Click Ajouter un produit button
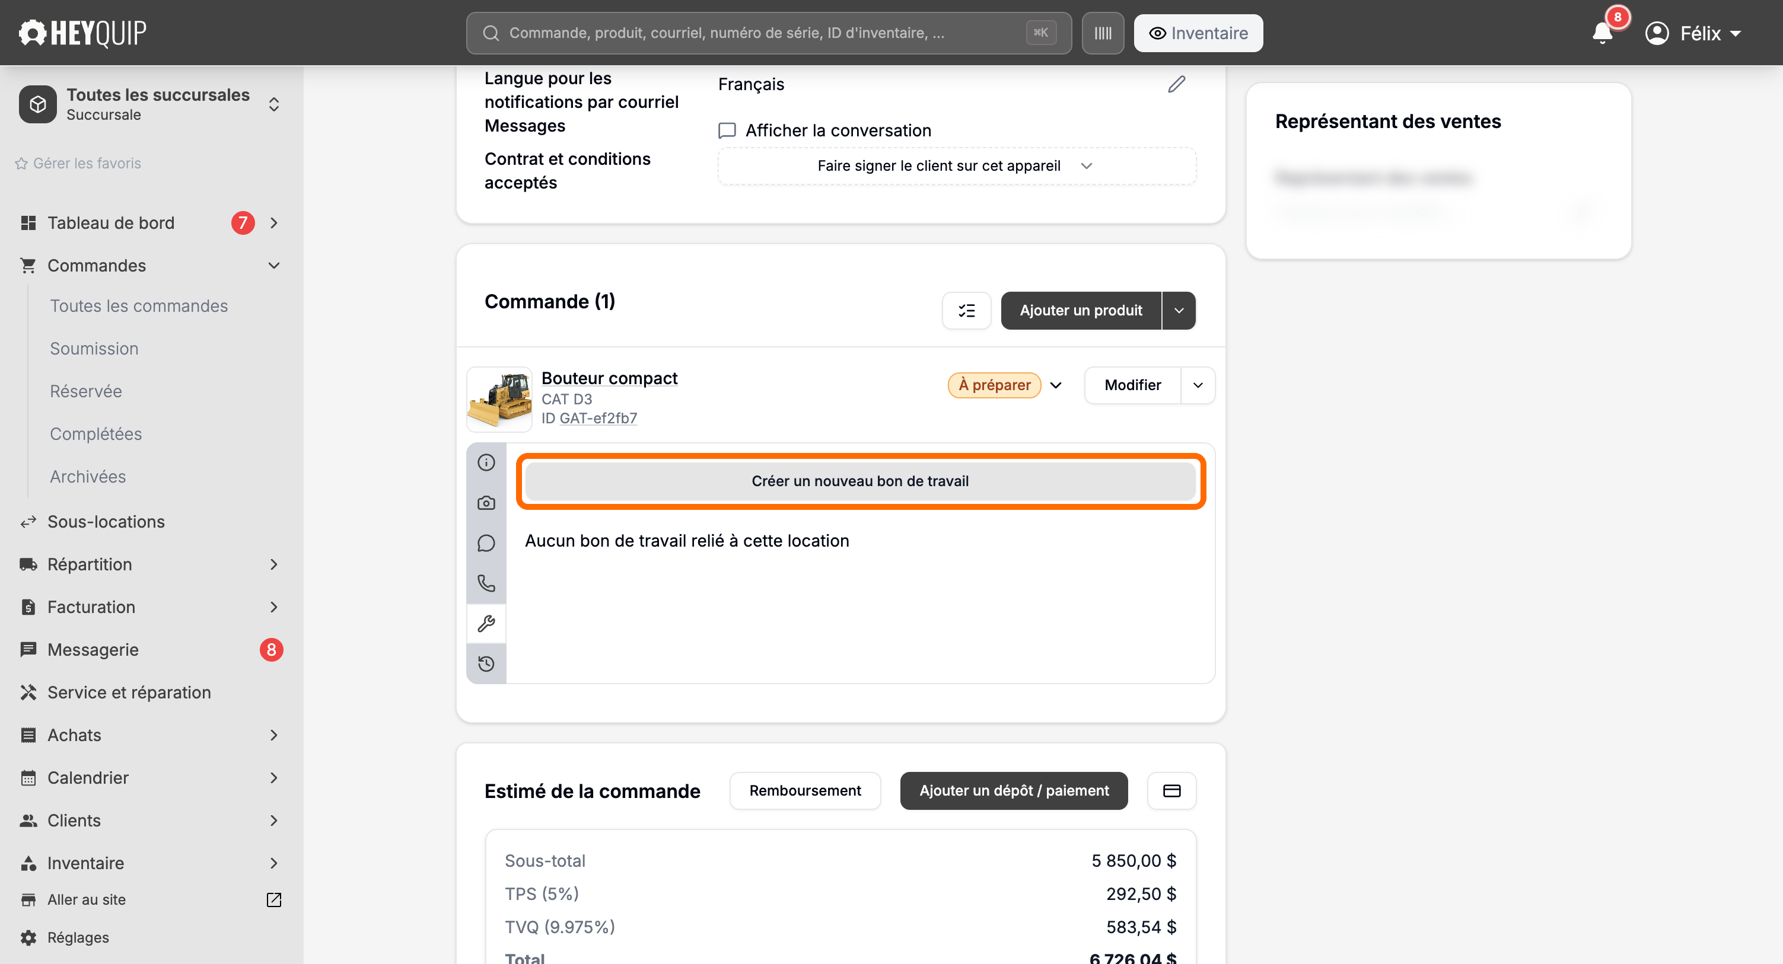The width and height of the screenshot is (1783, 964). [x=1081, y=310]
